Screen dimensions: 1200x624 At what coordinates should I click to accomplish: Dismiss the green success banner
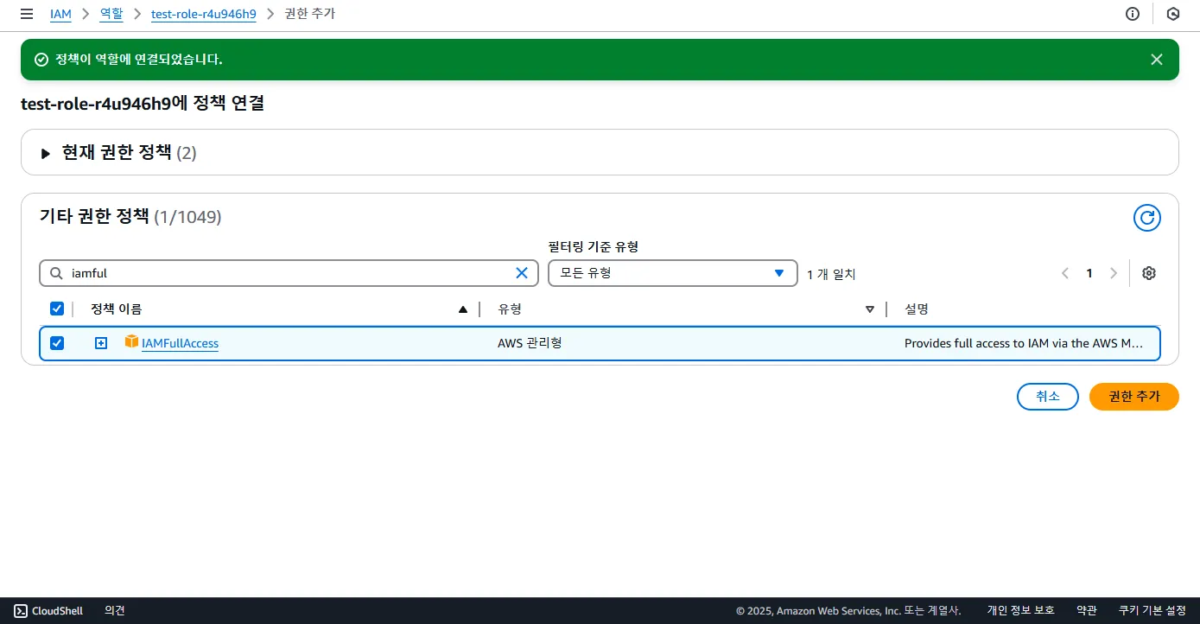[x=1157, y=60]
